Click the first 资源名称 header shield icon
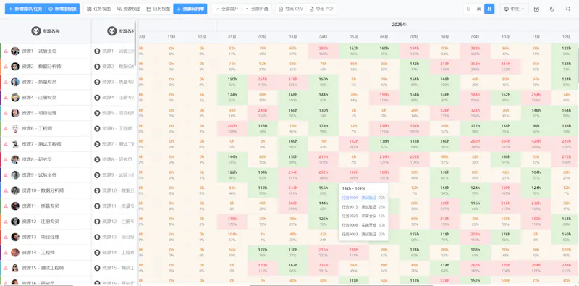579x286 pixels. tap(35, 31)
